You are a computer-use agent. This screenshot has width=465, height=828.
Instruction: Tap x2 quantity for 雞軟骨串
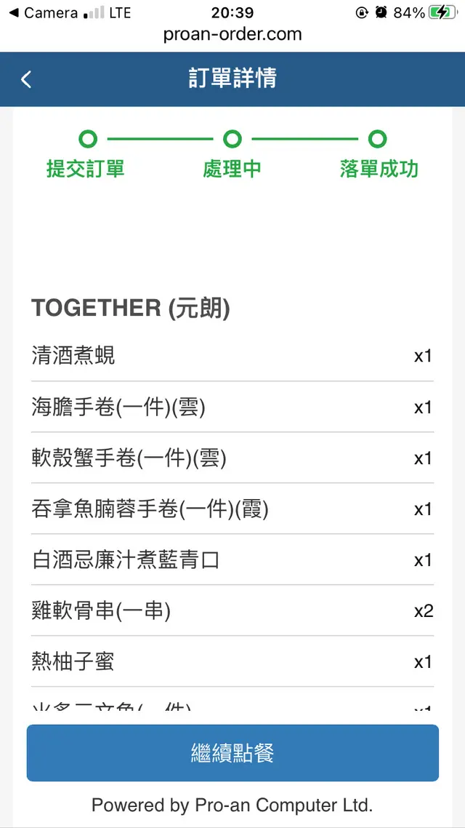pyautogui.click(x=424, y=610)
